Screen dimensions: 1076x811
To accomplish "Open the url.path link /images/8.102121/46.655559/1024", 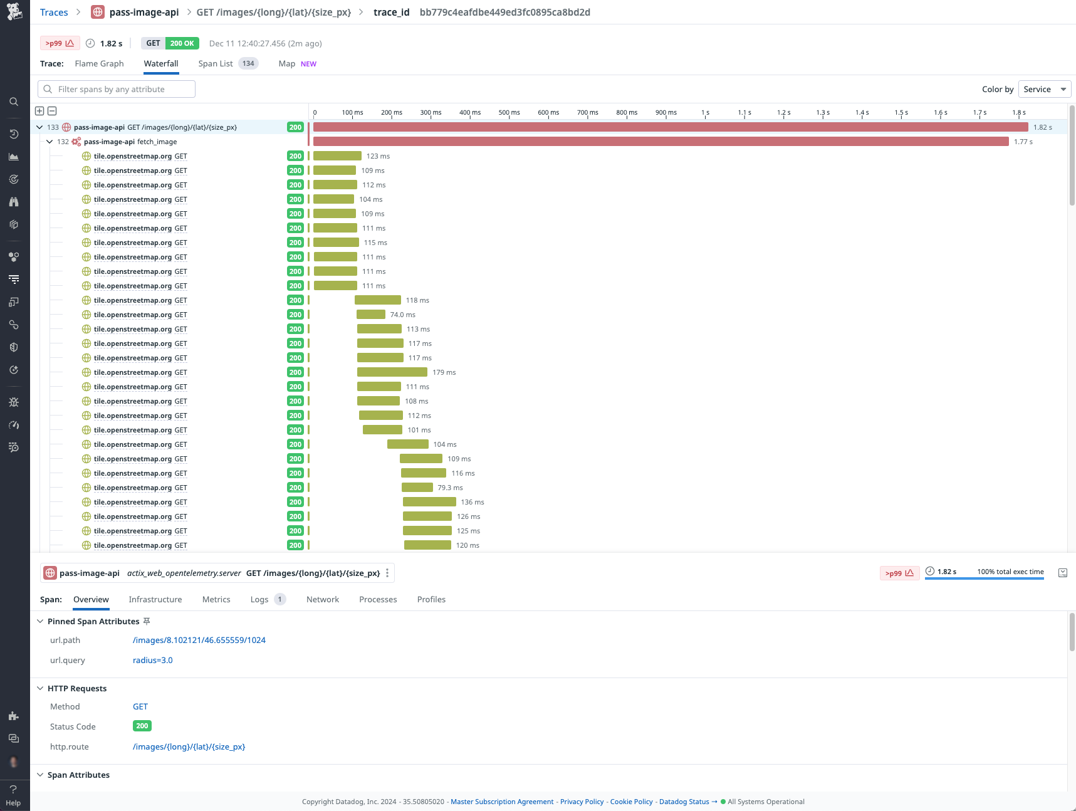I will click(199, 640).
